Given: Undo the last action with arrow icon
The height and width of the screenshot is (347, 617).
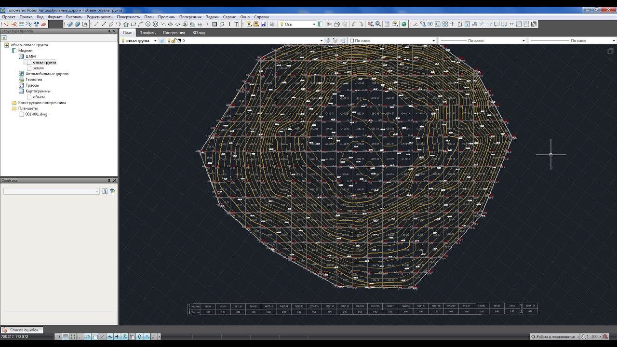Looking at the screenshot, I should pyautogui.click(x=353, y=24).
